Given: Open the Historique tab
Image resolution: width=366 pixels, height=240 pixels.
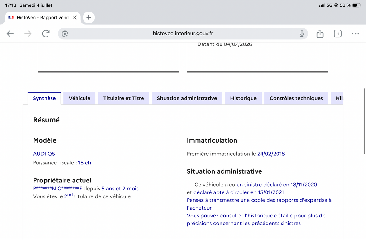Looking at the screenshot, I should point(243,98).
